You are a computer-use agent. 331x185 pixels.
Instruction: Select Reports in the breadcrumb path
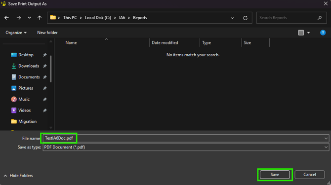tap(140, 18)
